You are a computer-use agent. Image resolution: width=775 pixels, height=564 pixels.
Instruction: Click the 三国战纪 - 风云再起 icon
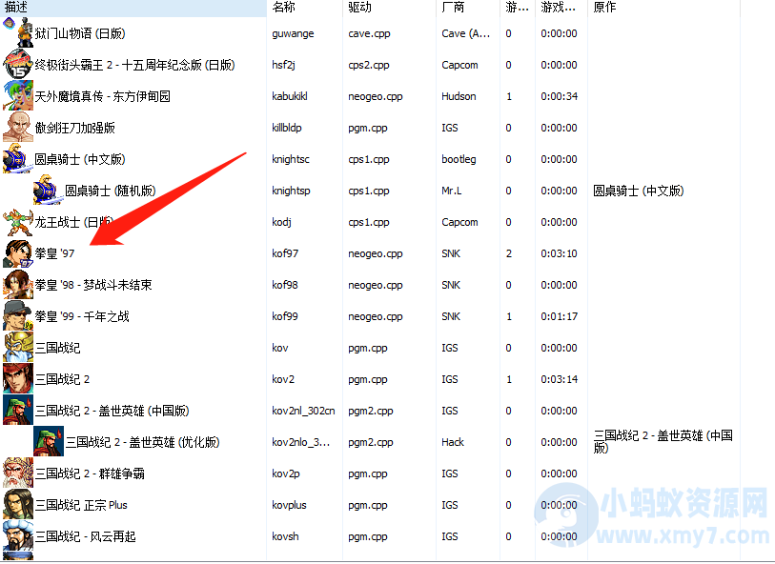click(x=18, y=536)
